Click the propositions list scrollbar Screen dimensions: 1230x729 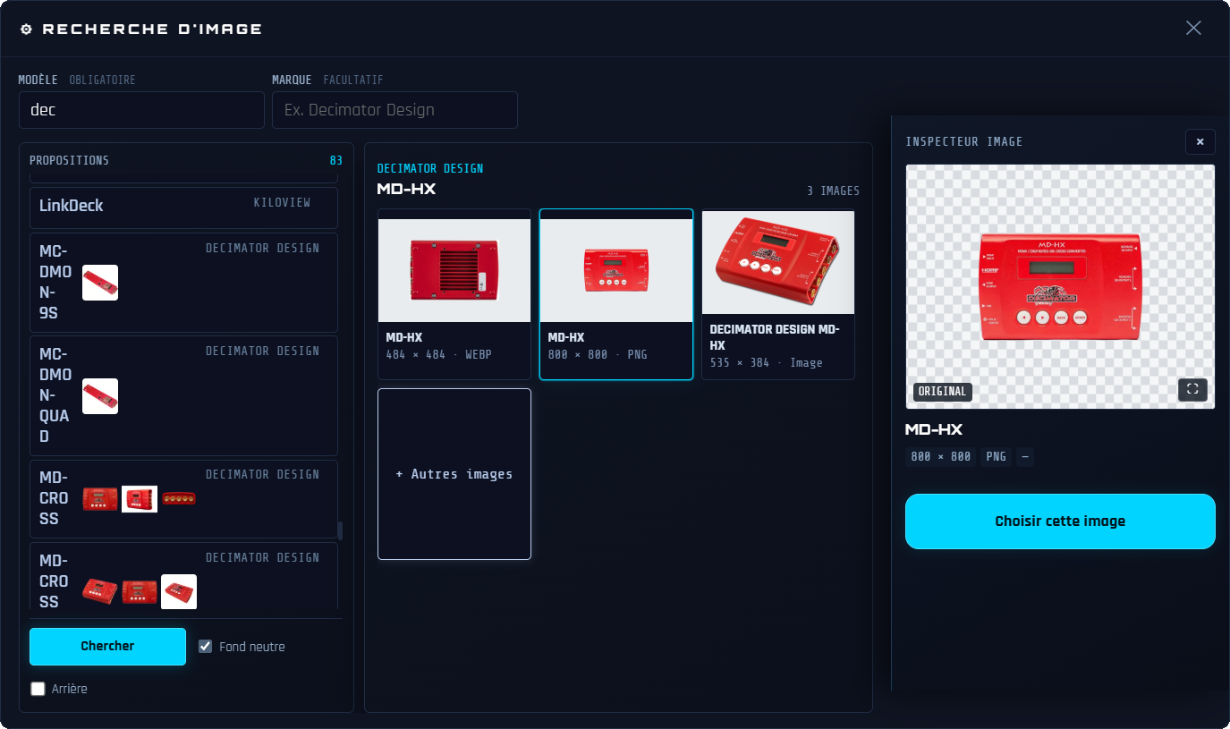click(340, 531)
